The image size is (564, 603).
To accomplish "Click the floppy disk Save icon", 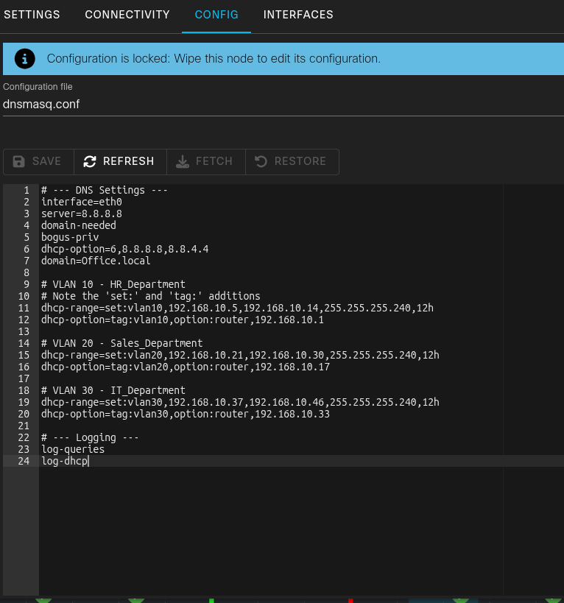I will 20,161.
